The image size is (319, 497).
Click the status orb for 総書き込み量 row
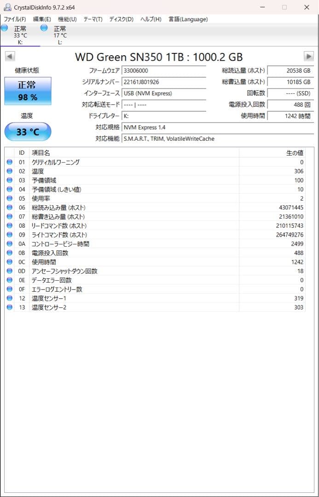10,216
